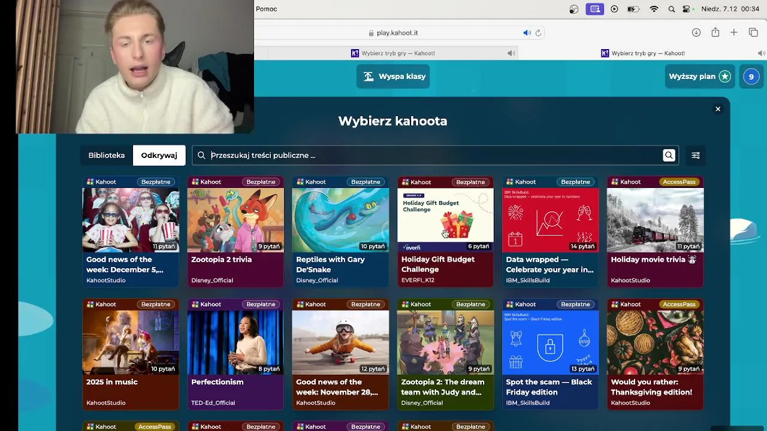Click the '14 pytań' count label
This screenshot has height=431, width=767.
point(582,247)
